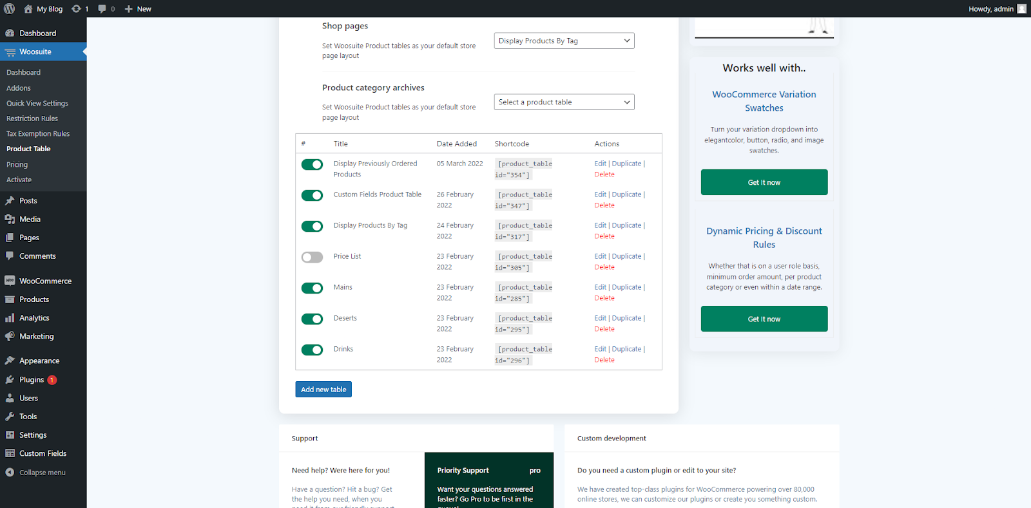Click the admin avatar in the top bar
Viewport: 1031px width, 508px height.
pos(1021,9)
